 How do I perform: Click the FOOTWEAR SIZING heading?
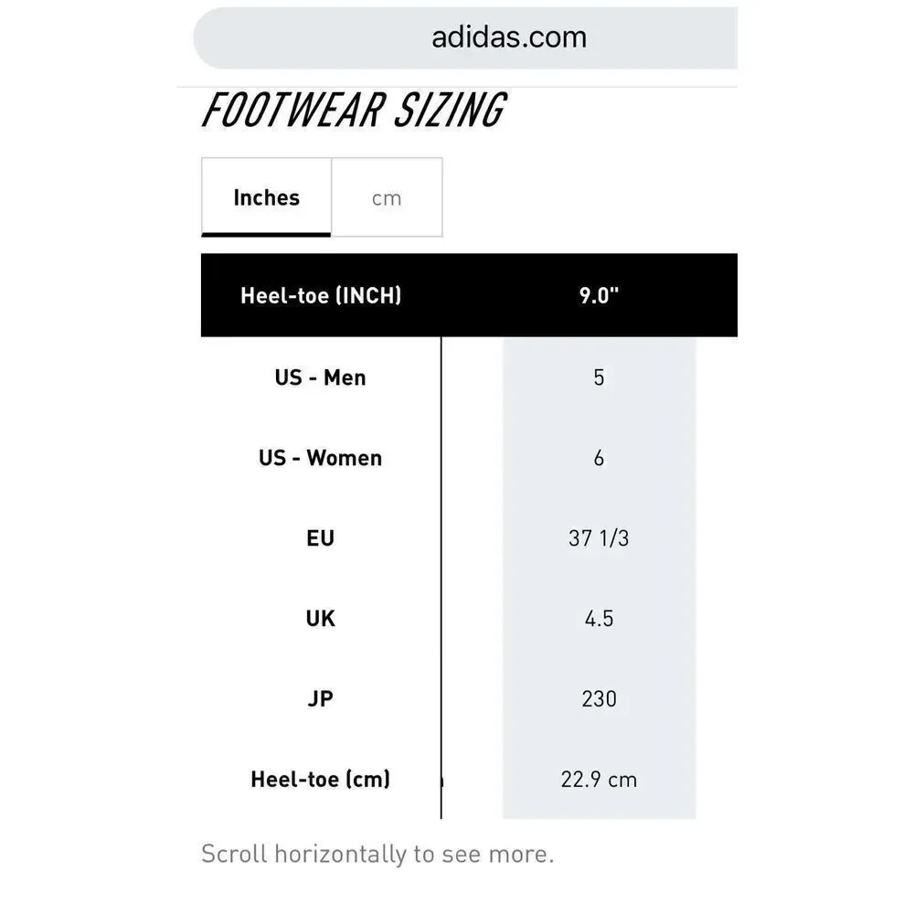coord(354,111)
